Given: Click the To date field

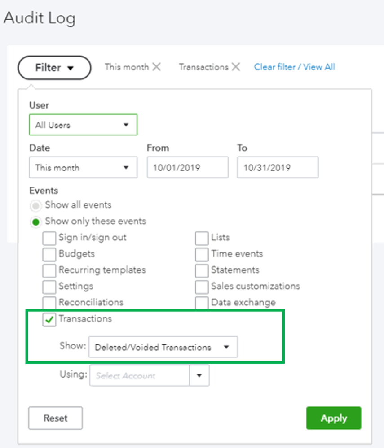Looking at the screenshot, I should click(x=278, y=168).
